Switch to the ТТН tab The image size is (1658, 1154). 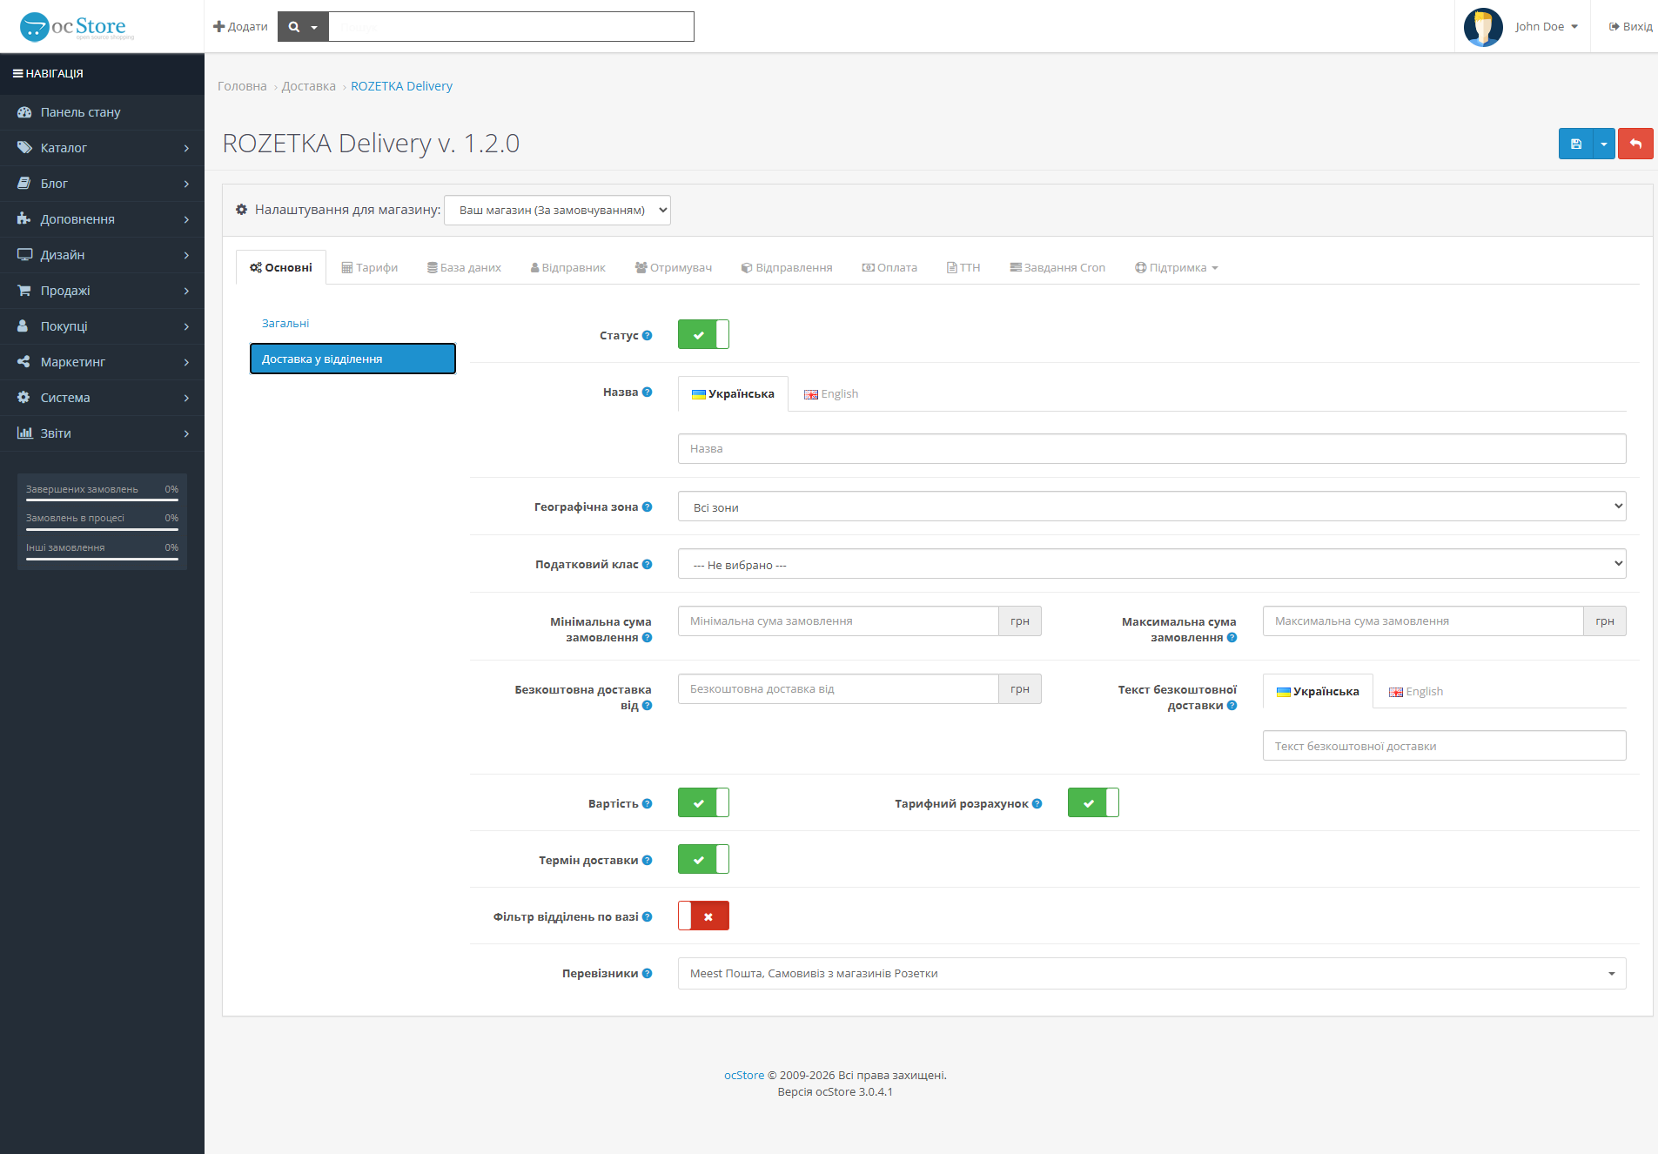click(x=963, y=267)
